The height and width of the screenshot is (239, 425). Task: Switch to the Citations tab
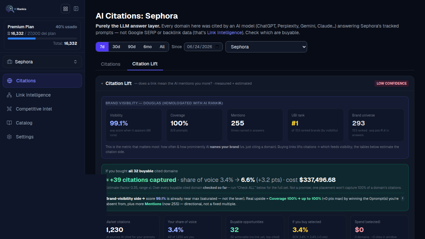111,64
